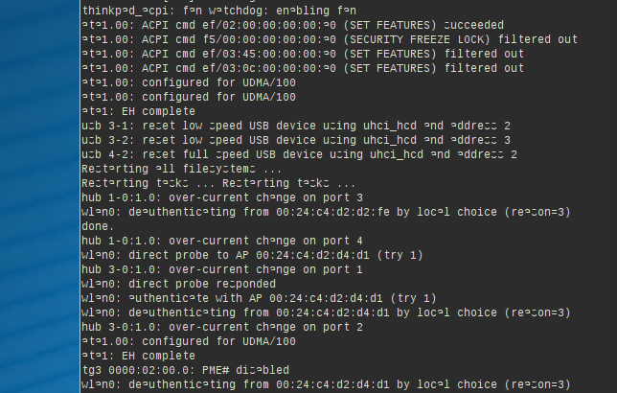617x393 pixels.
Task: Click the "done." output line
Action: [x=98, y=226]
